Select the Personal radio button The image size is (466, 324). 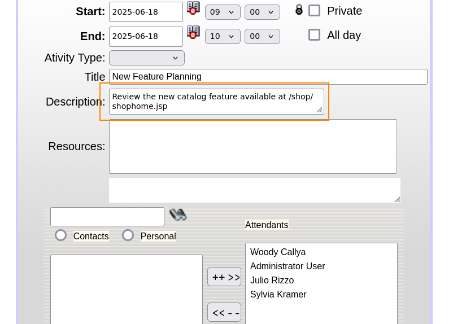[x=128, y=235]
